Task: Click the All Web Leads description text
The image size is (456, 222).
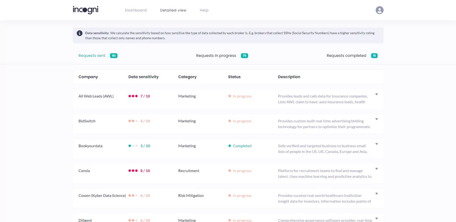Action: point(323,99)
